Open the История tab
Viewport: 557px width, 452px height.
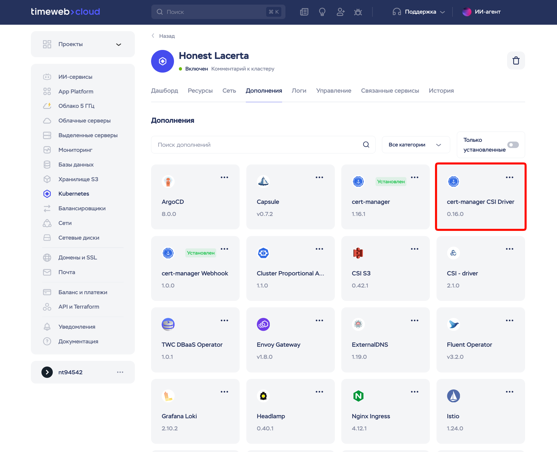pyautogui.click(x=441, y=91)
